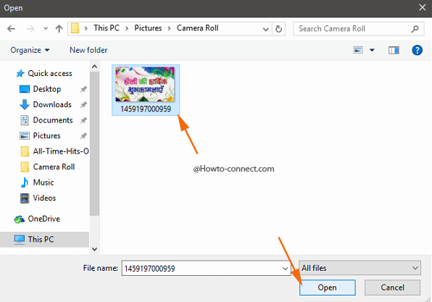Select Camera Roll in address path
Viewport: 432px width, 302px height.
[198, 28]
